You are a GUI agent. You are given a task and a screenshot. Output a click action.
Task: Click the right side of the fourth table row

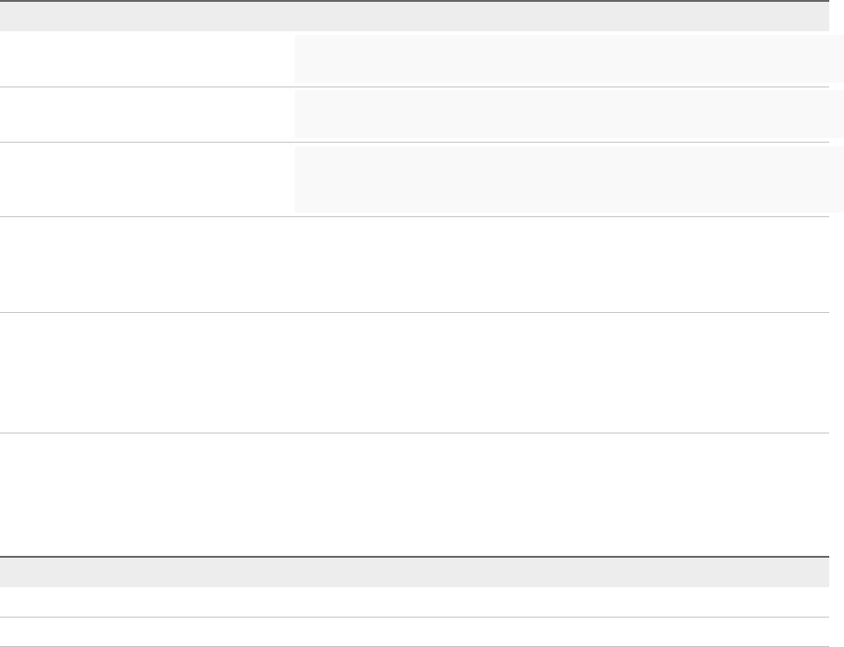(x=560, y=265)
